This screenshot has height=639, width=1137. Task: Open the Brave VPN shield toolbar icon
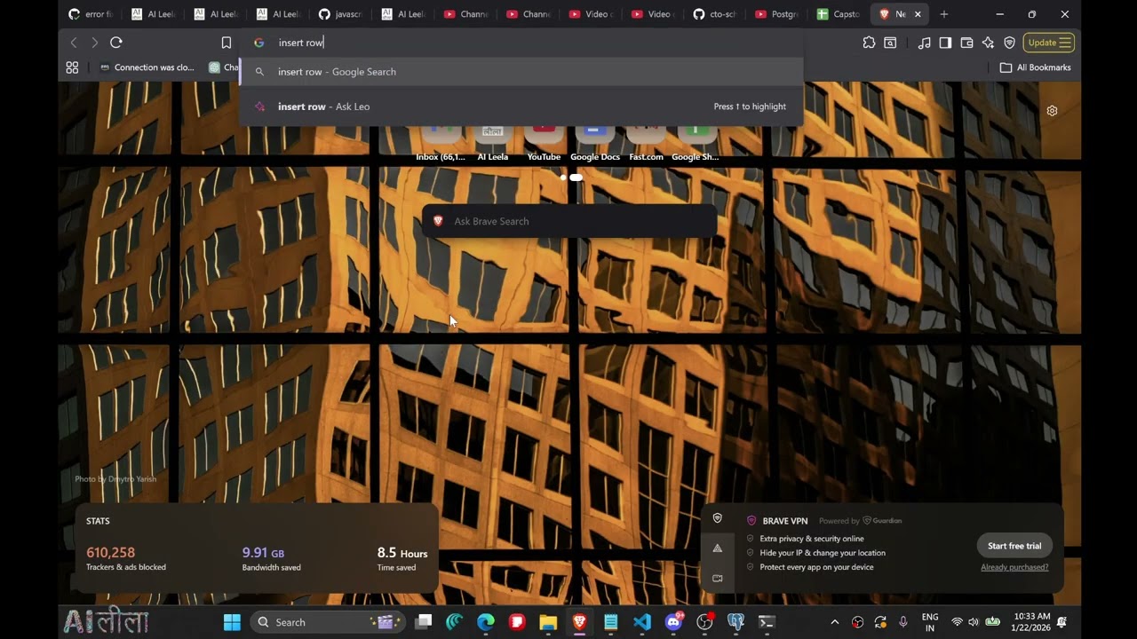tap(1009, 43)
